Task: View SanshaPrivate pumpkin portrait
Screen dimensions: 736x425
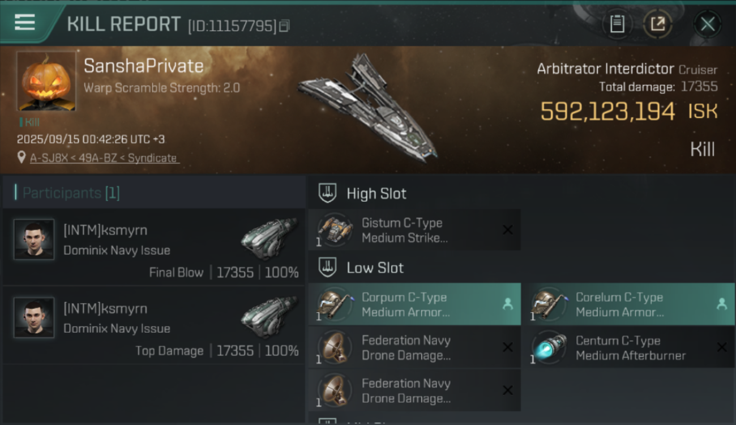Action: [46, 81]
